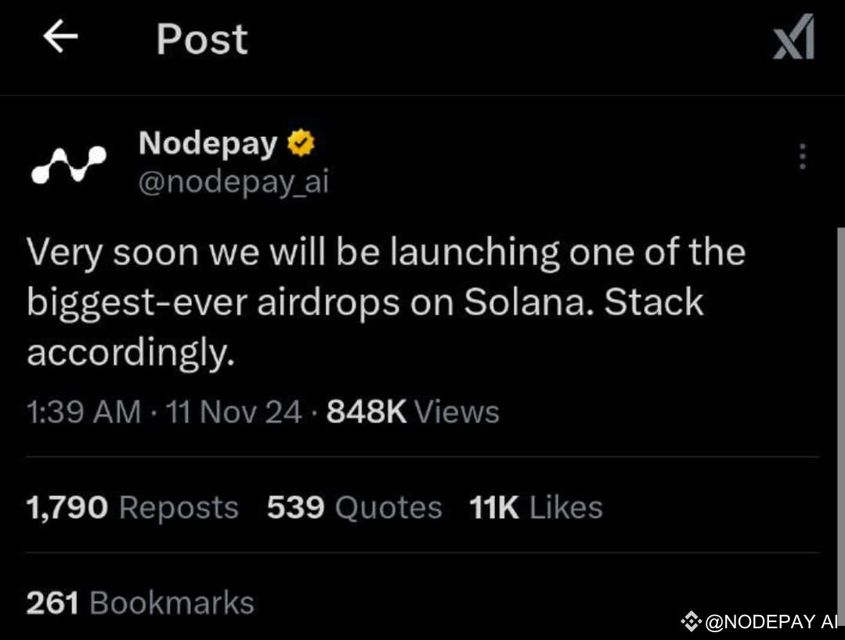The height and width of the screenshot is (640, 845).
Task: Click the 1:39 AM timestamp
Action: (x=84, y=412)
